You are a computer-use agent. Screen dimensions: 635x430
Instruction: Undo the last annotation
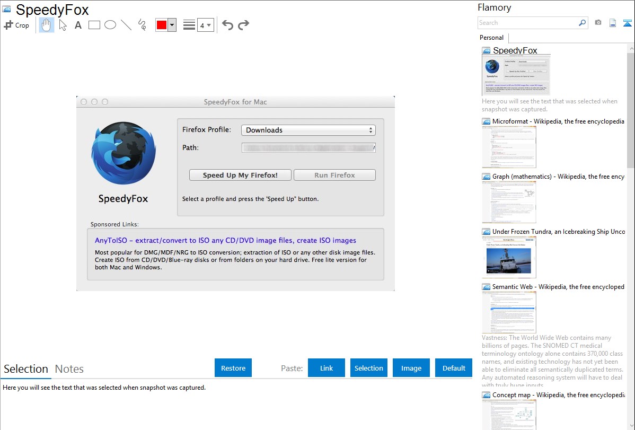pyautogui.click(x=227, y=25)
